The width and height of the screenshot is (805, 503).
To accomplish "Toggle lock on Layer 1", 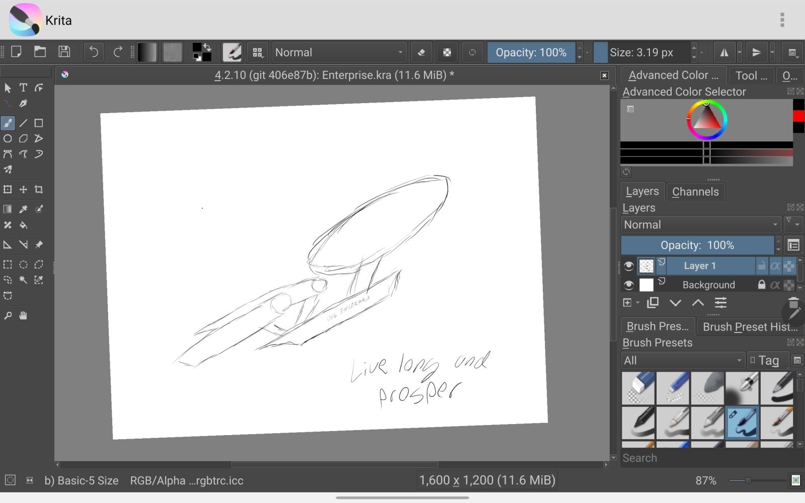I will pyautogui.click(x=762, y=266).
